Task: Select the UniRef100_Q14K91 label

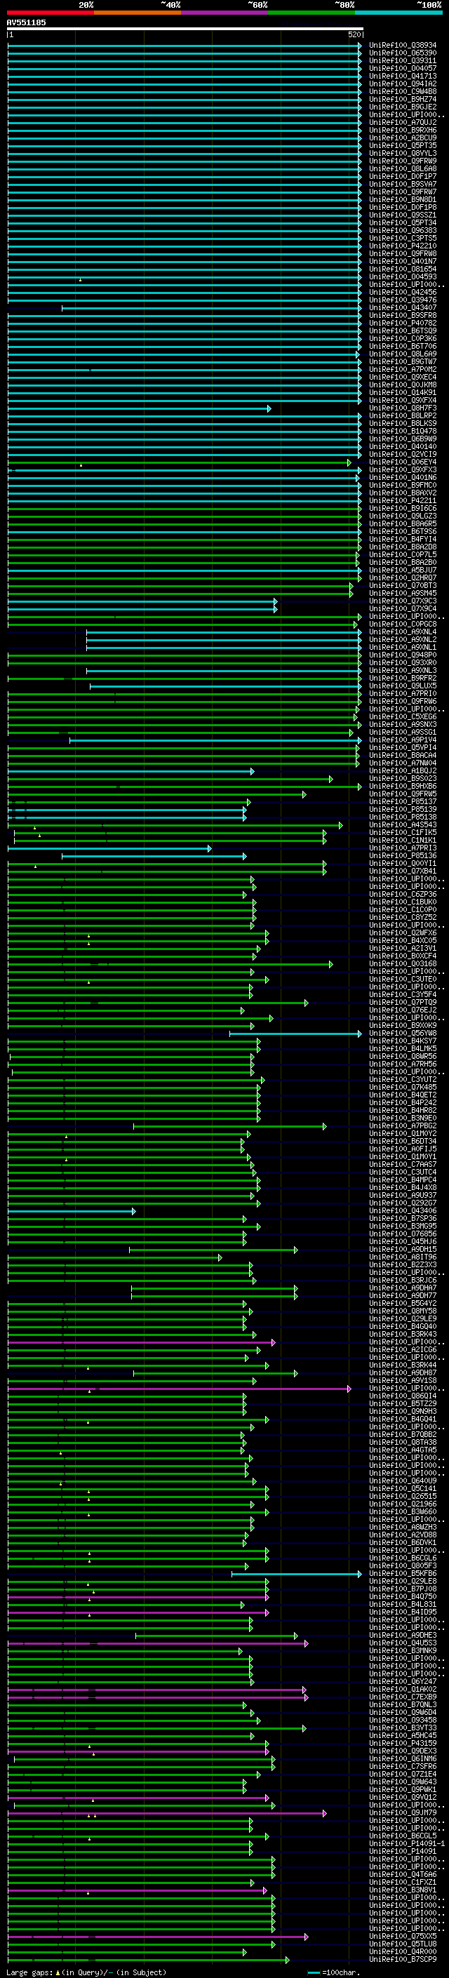Action: (x=402, y=392)
